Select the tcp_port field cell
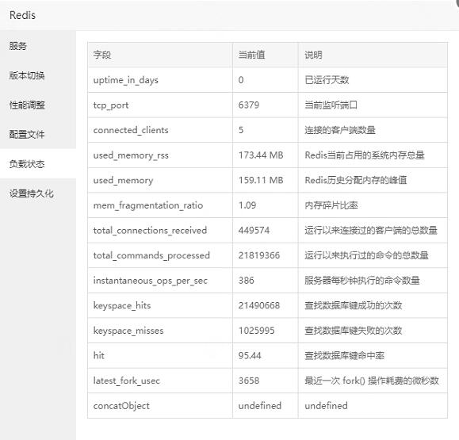459x440 pixels. [x=160, y=105]
